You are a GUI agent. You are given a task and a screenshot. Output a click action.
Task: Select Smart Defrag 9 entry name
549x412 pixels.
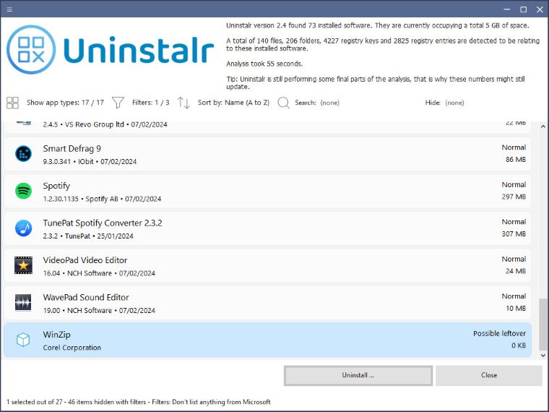coord(72,149)
